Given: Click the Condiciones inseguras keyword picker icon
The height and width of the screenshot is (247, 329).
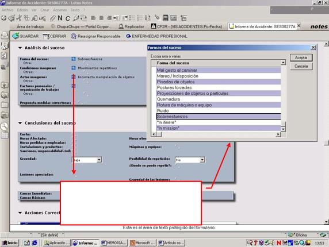Looking at the screenshot, I should tap(74, 68).
